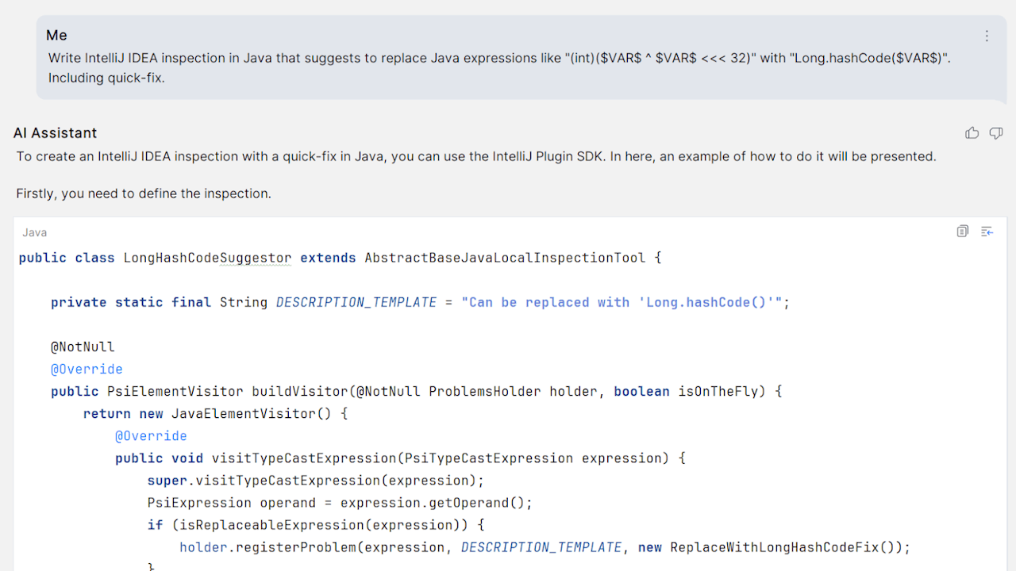The width and height of the screenshot is (1016, 571).
Task: Give the AI Assistant response a thumbs up
Action: (972, 133)
